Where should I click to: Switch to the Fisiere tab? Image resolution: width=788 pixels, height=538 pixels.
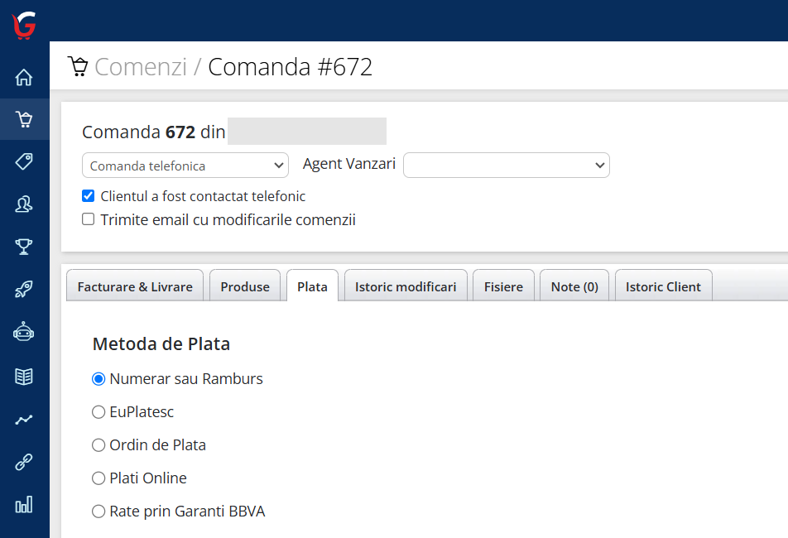point(503,286)
